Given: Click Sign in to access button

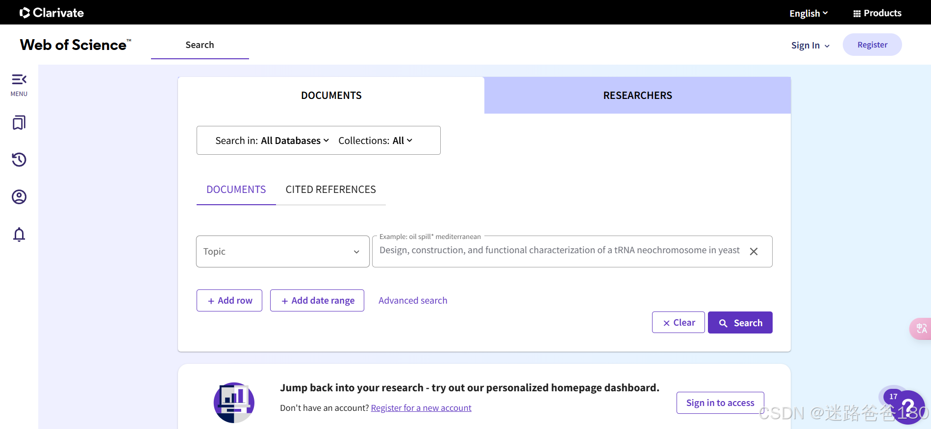Looking at the screenshot, I should pos(720,403).
